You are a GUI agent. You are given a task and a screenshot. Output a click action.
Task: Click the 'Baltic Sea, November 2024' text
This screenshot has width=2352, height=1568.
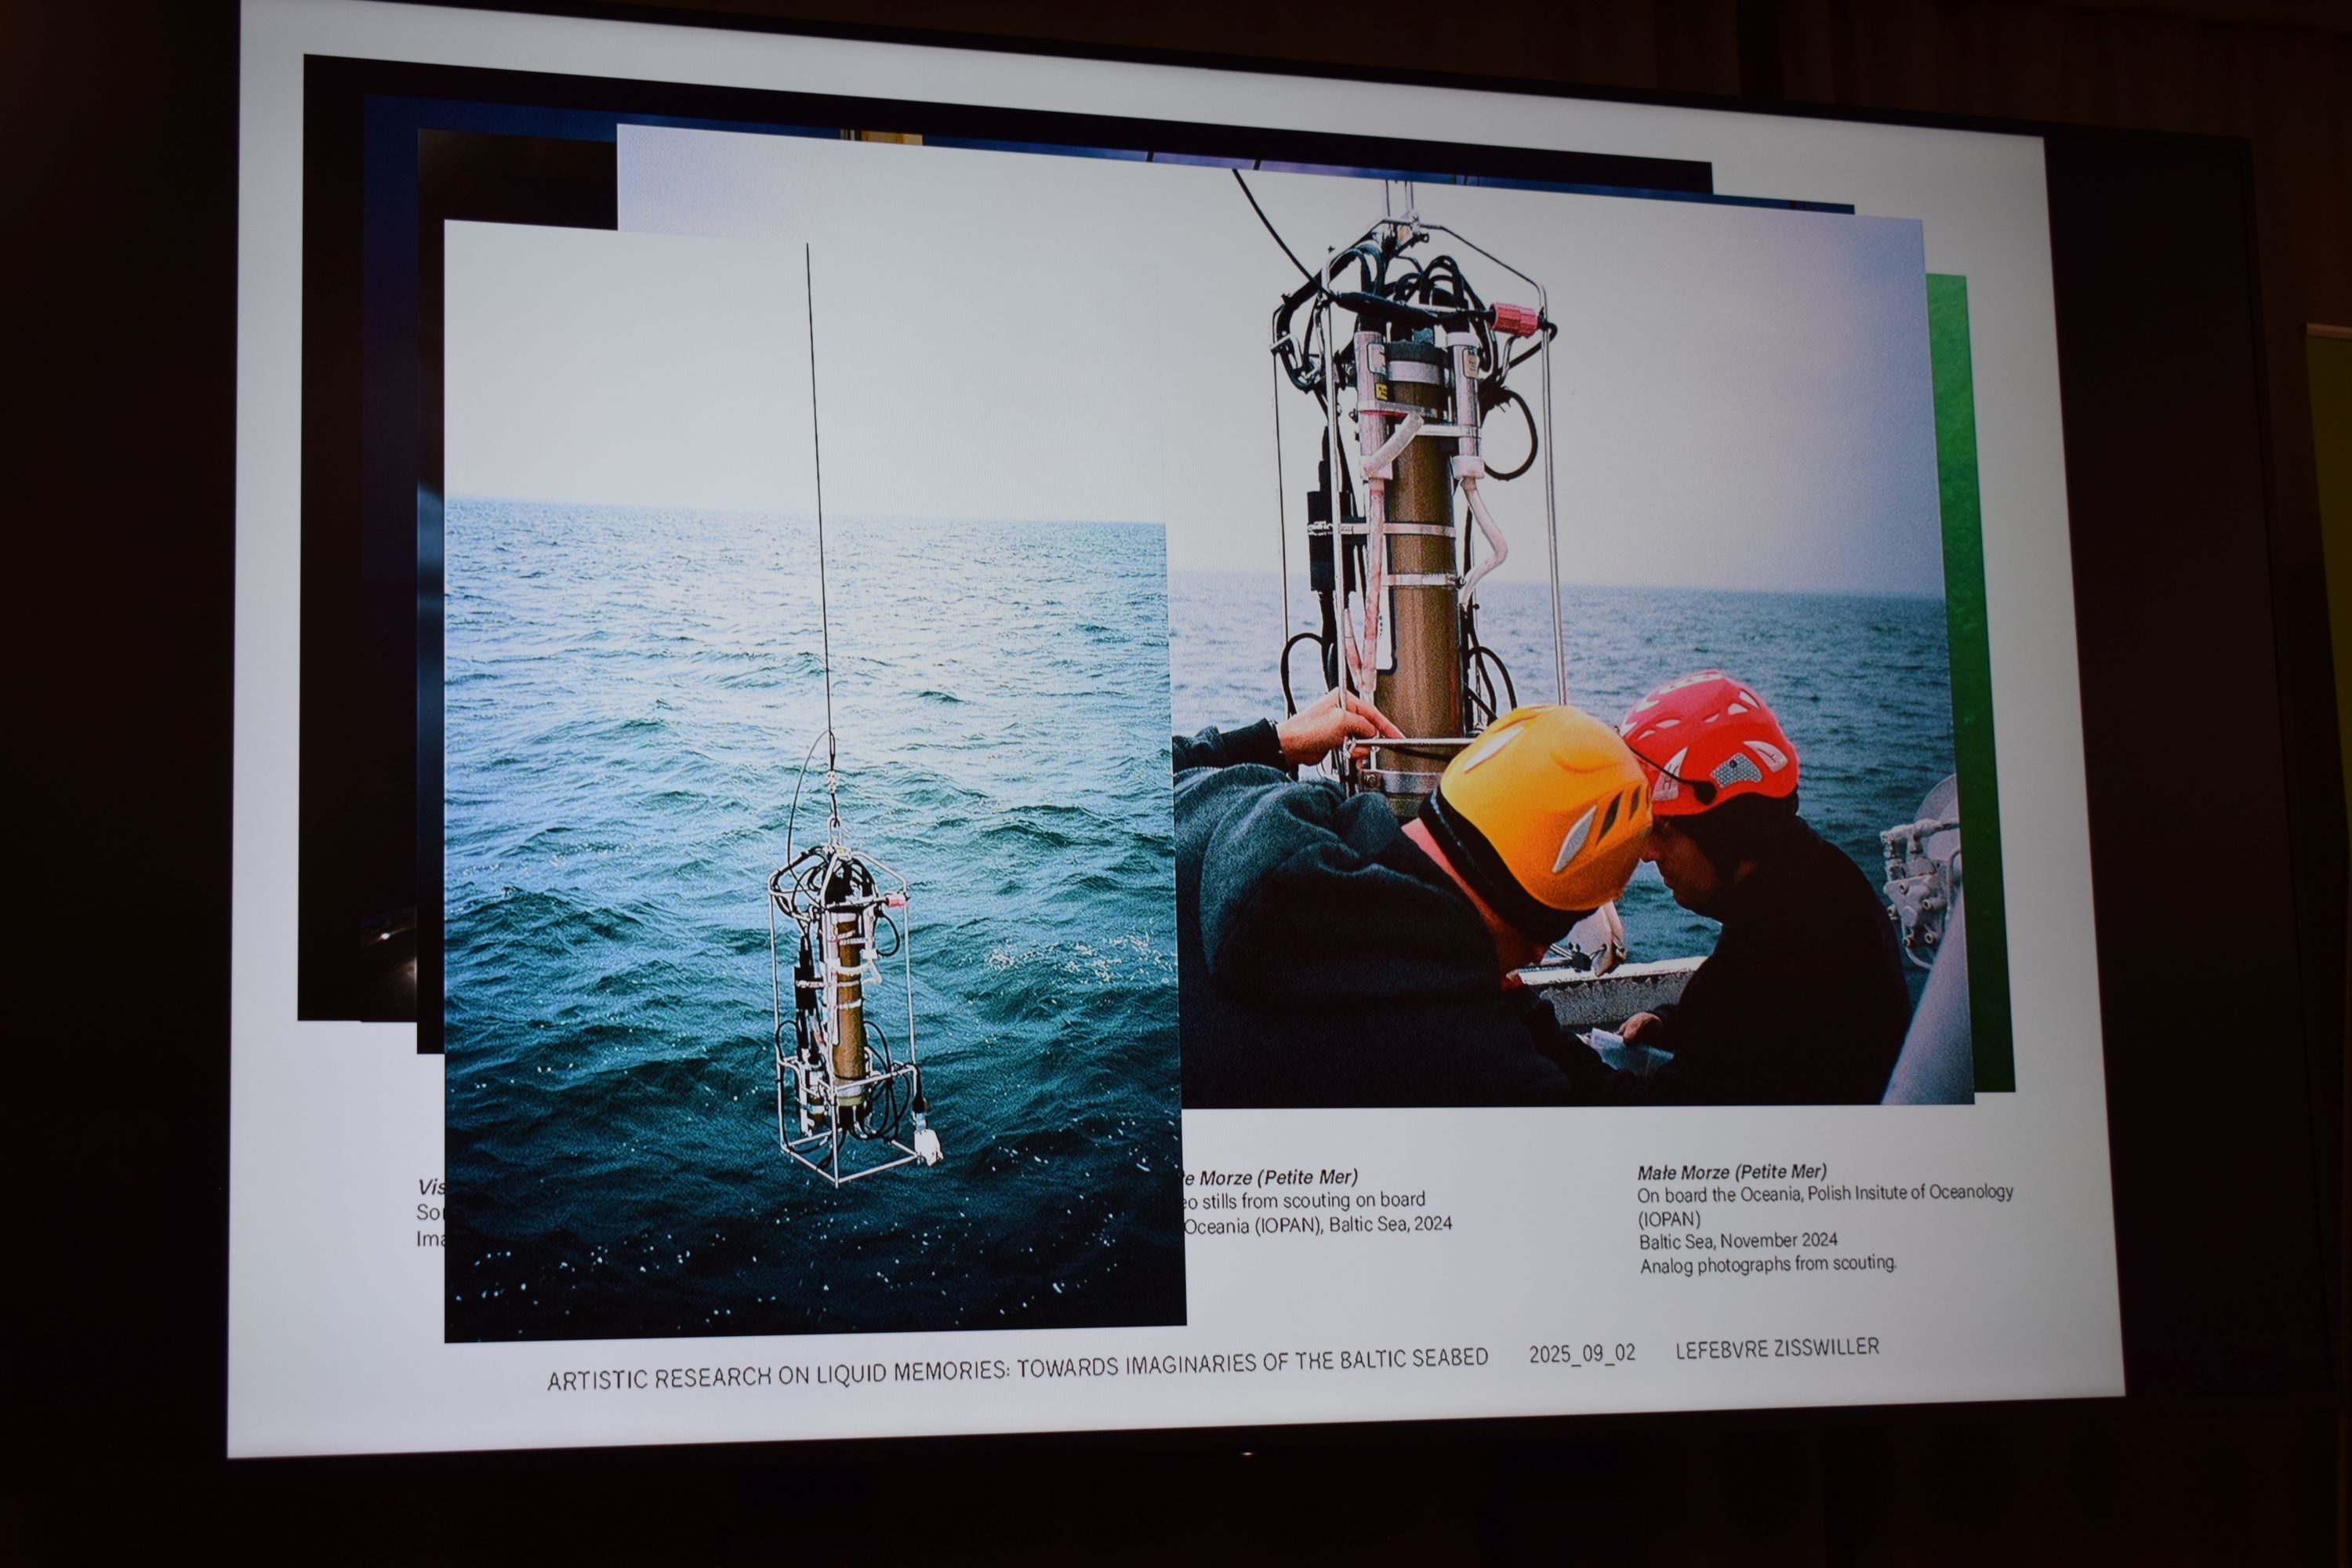(x=1737, y=1241)
